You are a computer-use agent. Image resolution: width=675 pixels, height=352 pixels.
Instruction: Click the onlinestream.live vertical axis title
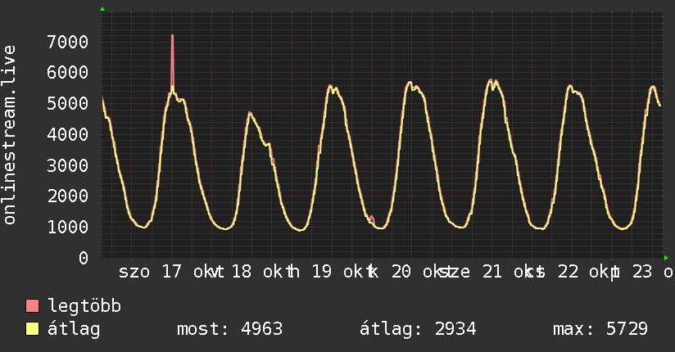[x=9, y=135]
